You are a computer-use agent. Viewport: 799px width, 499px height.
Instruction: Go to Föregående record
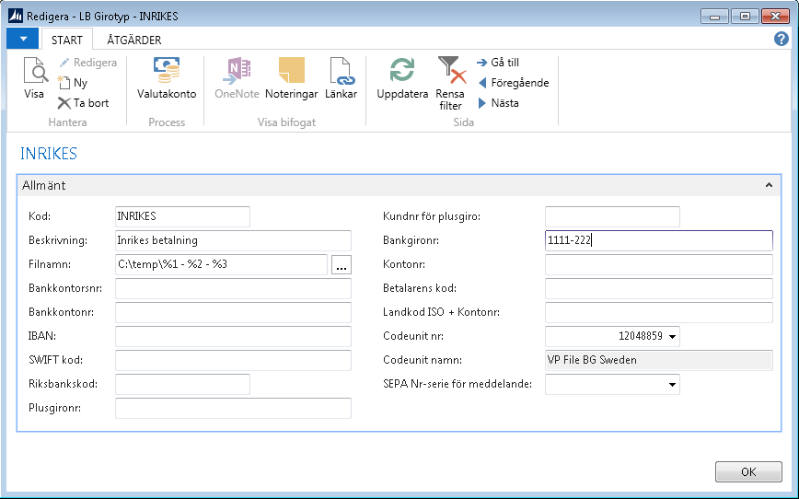coord(513,83)
